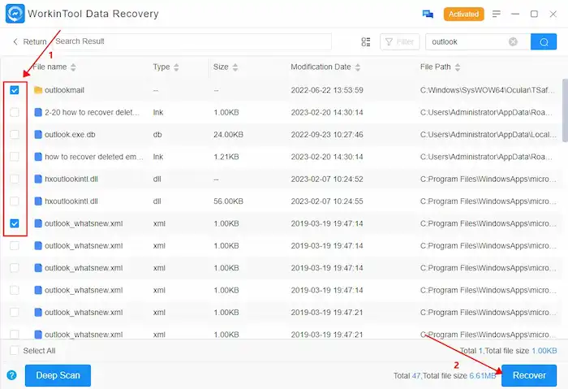Screen dimensions: 568x389
Task: Click the vertical scrollbar thumb of file list
Action: [565, 110]
